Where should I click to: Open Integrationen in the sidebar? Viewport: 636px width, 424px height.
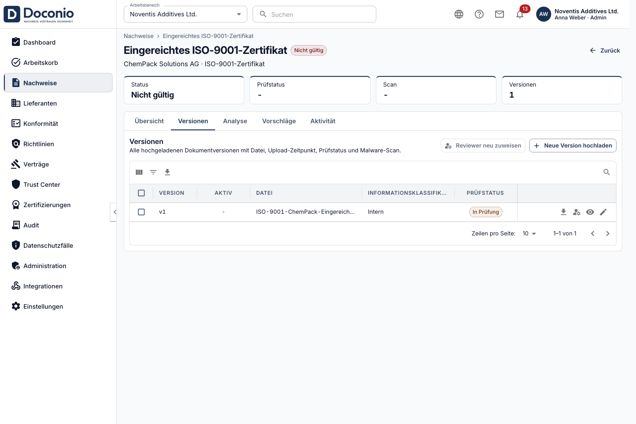tap(58, 286)
